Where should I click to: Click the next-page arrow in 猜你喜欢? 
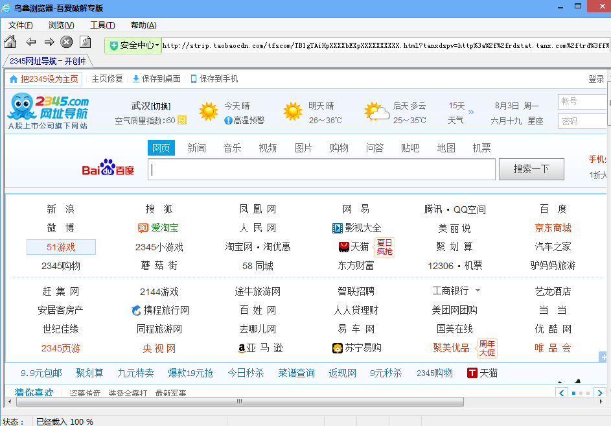[x=600, y=392]
